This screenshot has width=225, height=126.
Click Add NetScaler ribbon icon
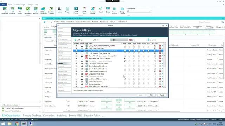tap(36, 9)
